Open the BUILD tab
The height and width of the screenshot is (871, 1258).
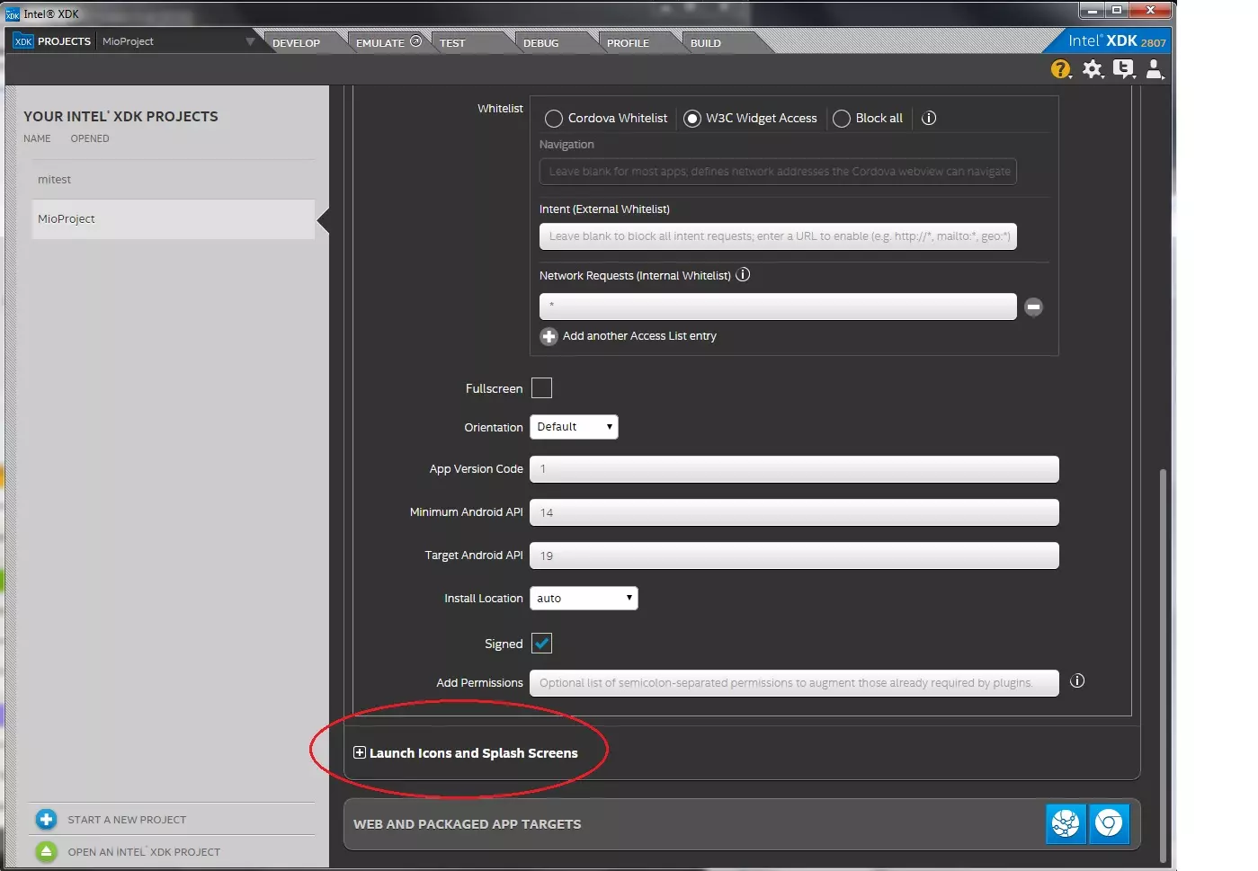coord(706,43)
